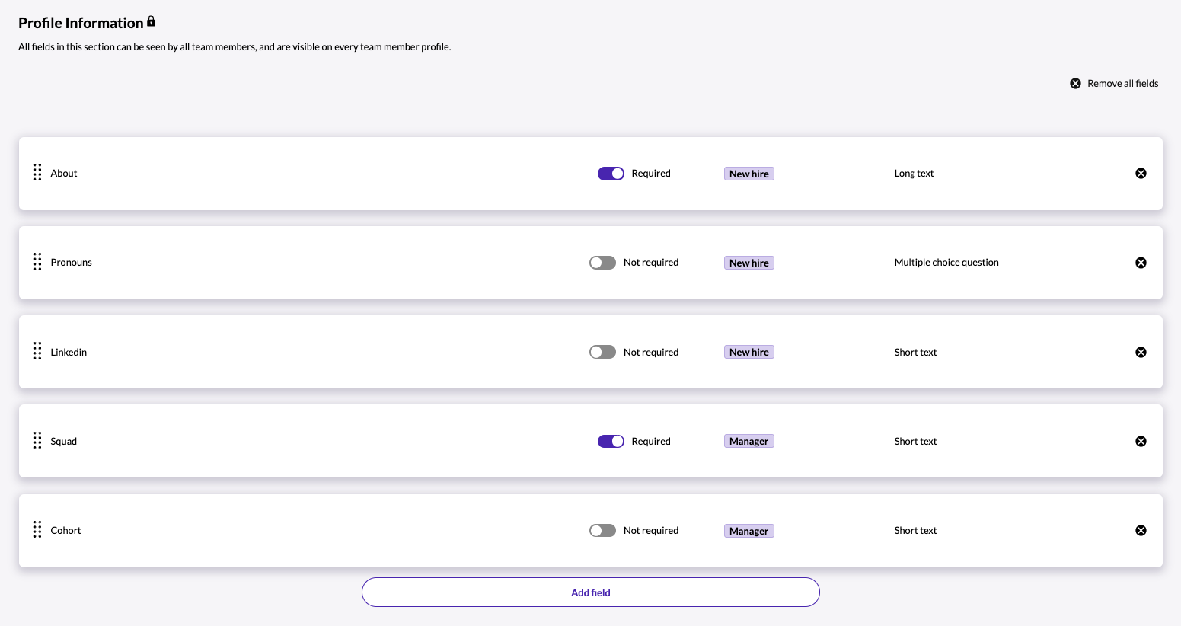Select the Manager tag on Squad row
Screen dimensions: 1181x626
tap(749, 442)
